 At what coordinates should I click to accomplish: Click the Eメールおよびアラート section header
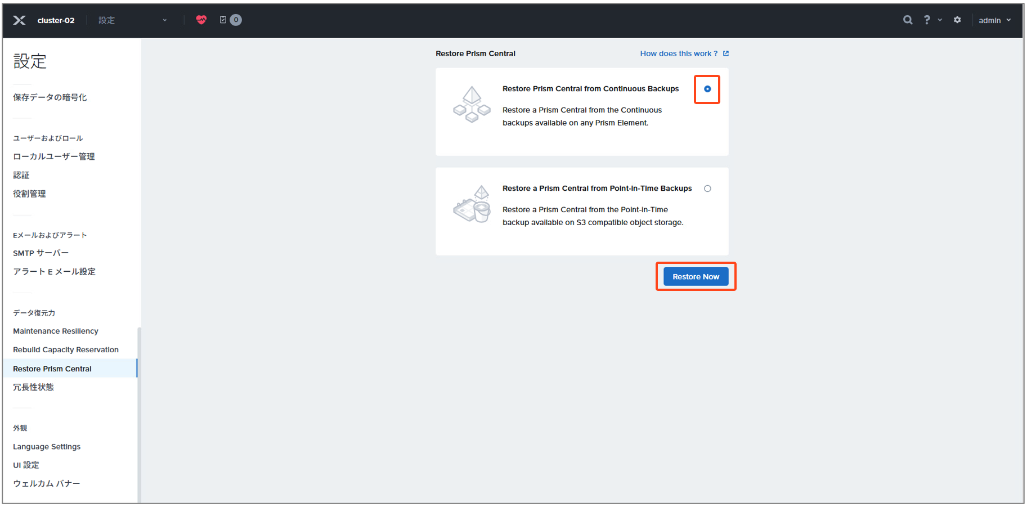click(x=50, y=235)
